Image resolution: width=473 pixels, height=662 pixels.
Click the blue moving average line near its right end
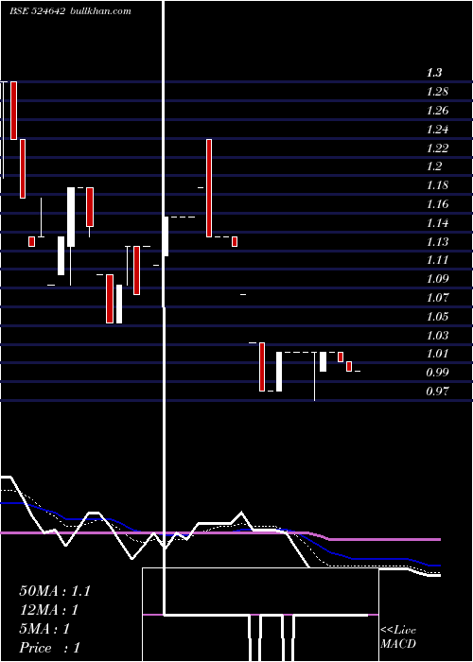click(433, 566)
